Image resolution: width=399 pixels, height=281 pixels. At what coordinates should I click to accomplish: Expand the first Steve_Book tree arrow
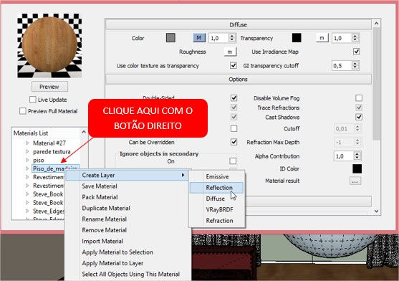(27, 194)
